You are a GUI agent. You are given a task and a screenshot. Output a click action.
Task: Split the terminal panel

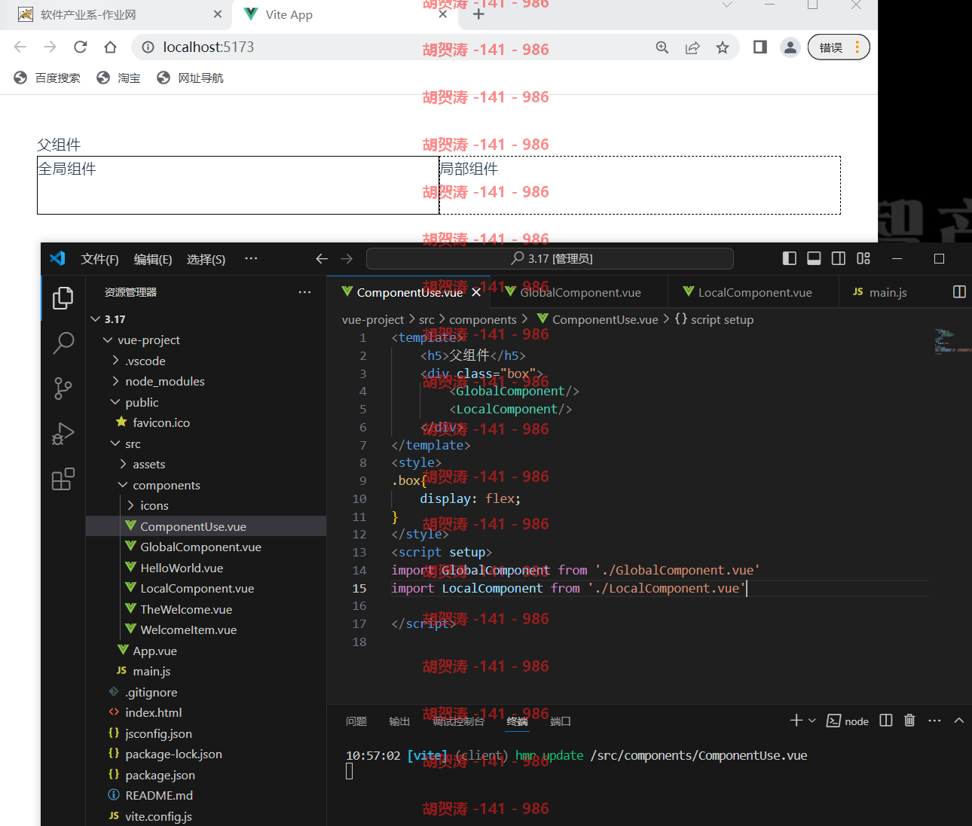tap(886, 721)
